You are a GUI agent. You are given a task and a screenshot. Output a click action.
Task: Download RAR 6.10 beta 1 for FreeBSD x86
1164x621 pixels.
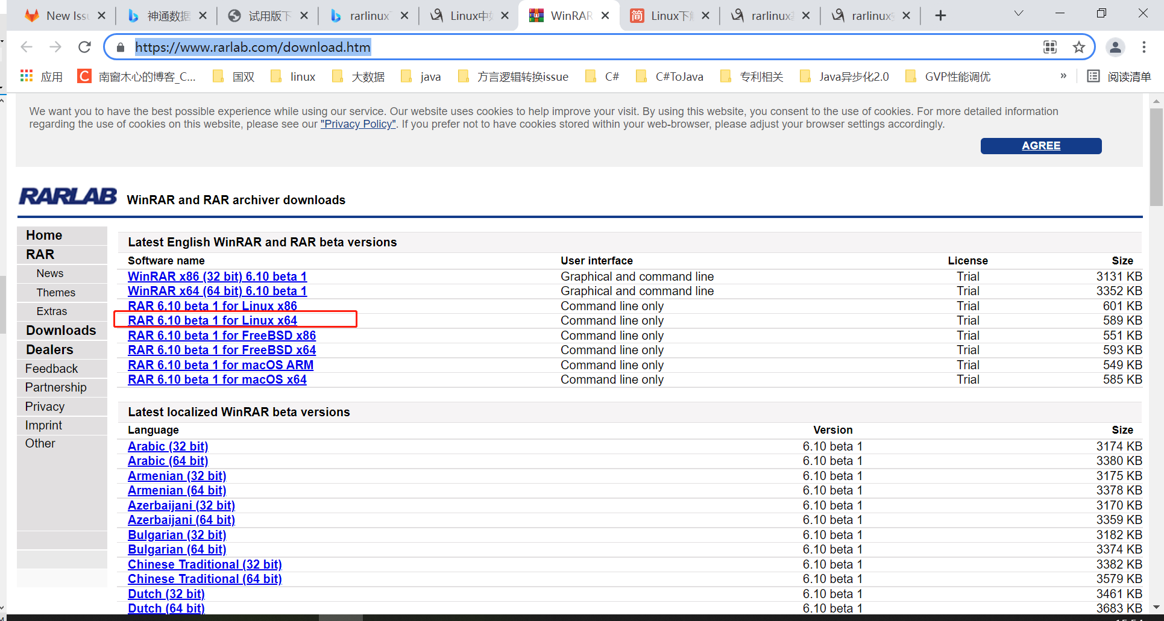(x=222, y=335)
